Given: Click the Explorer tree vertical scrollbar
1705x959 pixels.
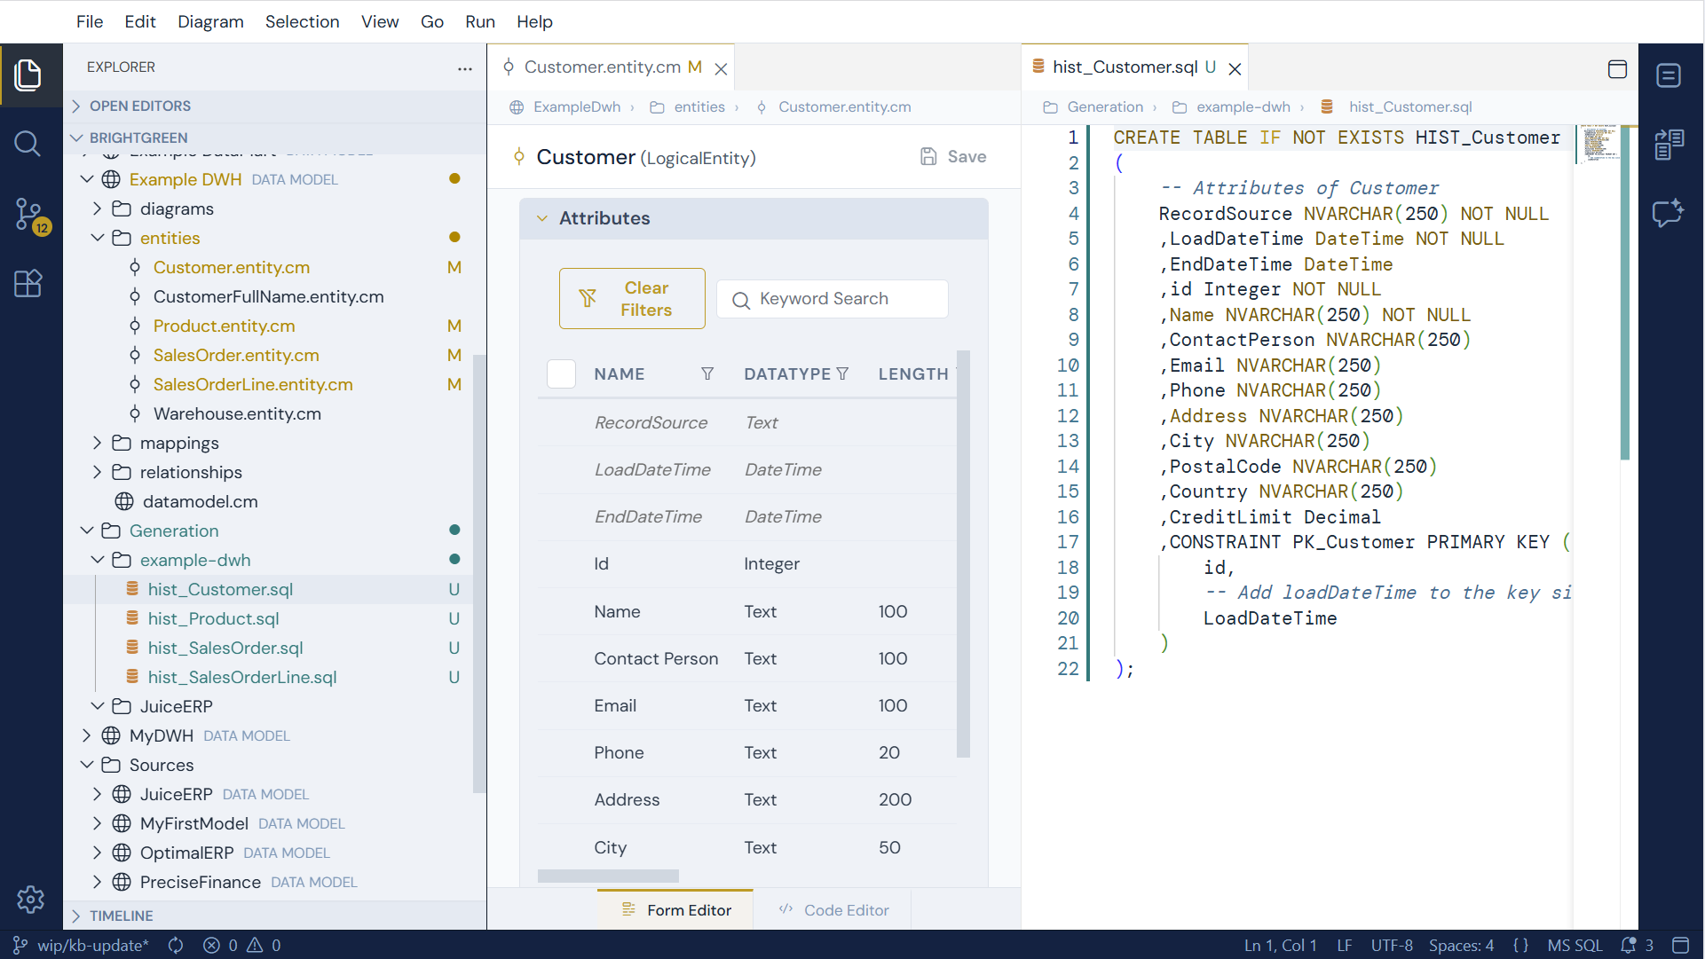Looking at the screenshot, I should point(479,573).
